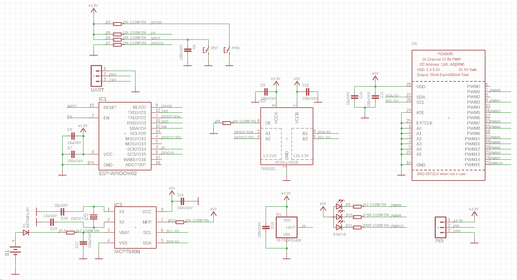Select the C7 capacitor symbol
The height and width of the screenshot is (280, 517).
coord(73,154)
